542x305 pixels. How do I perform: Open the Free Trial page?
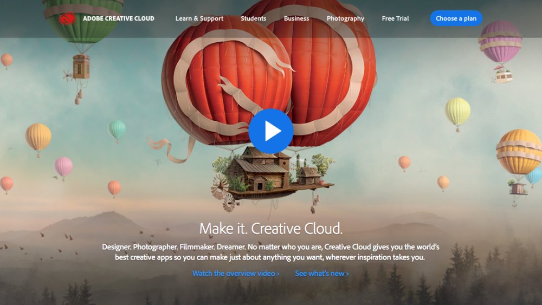[x=395, y=18]
